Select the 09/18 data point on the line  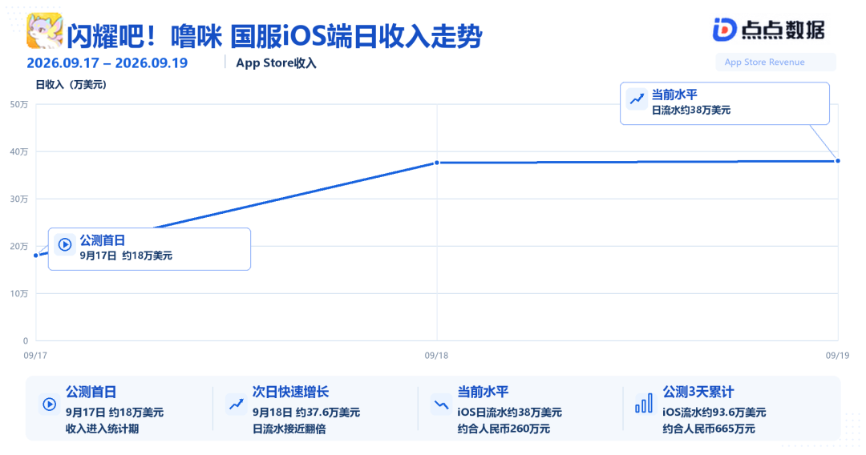pyautogui.click(x=437, y=163)
